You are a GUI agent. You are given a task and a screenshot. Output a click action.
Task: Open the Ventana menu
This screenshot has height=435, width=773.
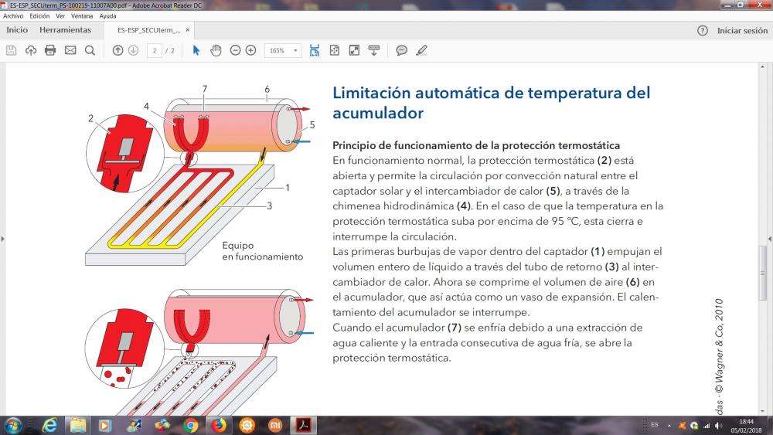click(x=82, y=15)
